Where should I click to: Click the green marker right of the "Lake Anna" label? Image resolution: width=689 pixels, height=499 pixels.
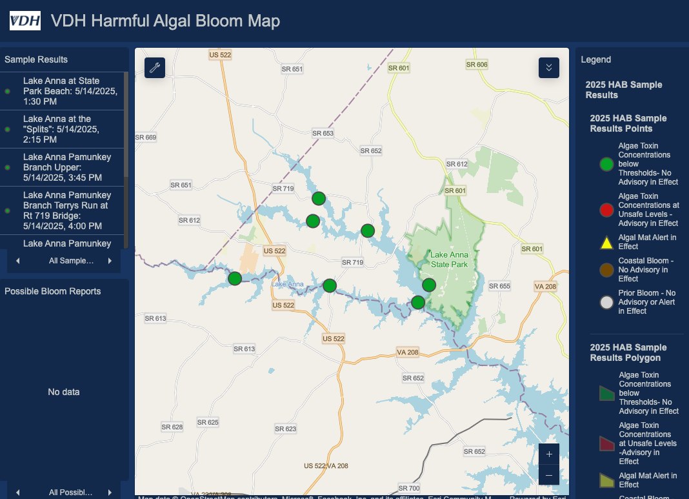point(330,286)
